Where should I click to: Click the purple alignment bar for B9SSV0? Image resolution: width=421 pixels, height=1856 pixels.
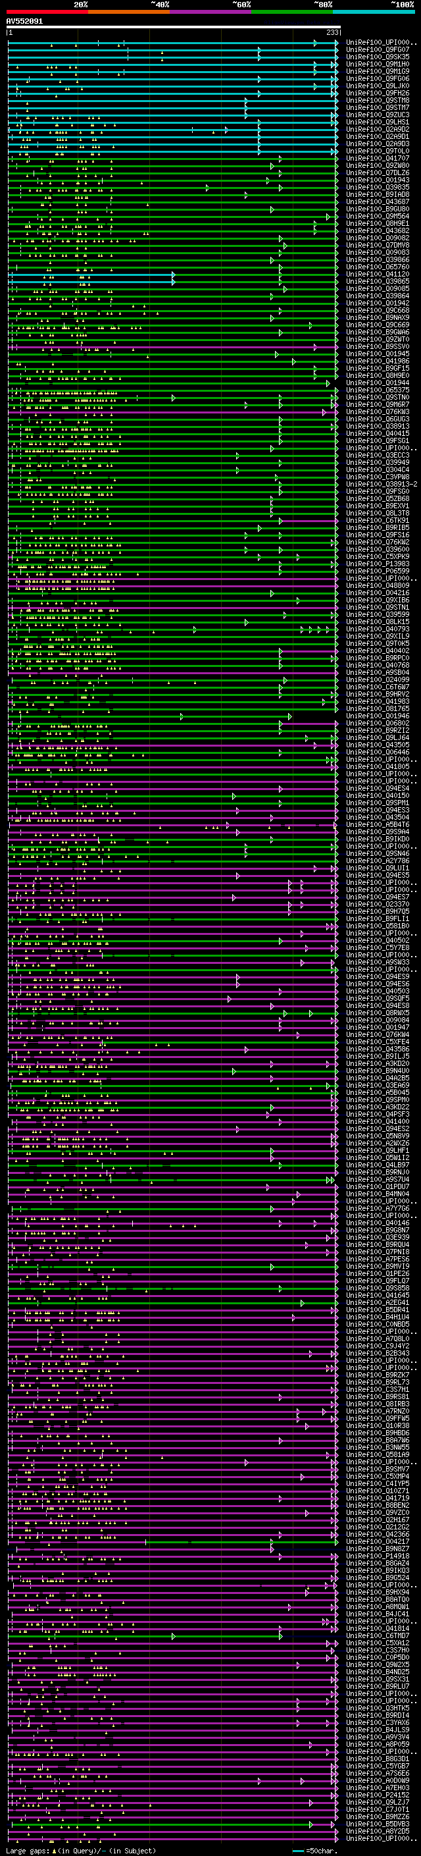point(173,346)
